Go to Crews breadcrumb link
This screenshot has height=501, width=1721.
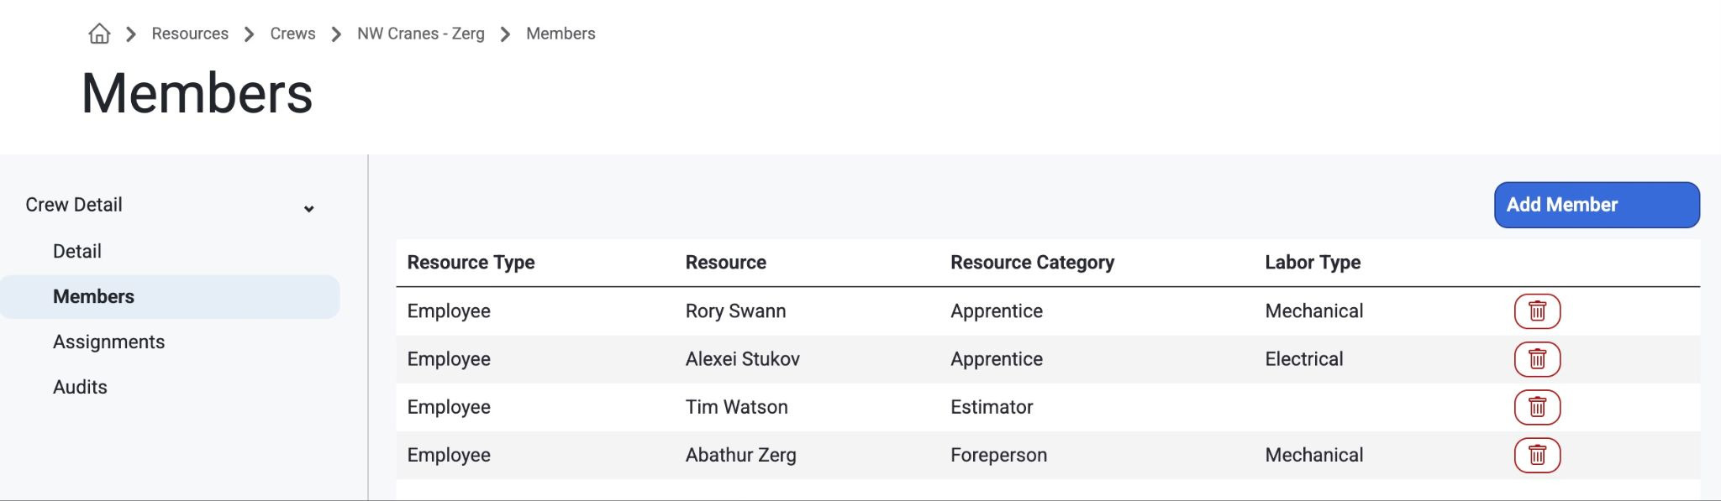click(292, 34)
